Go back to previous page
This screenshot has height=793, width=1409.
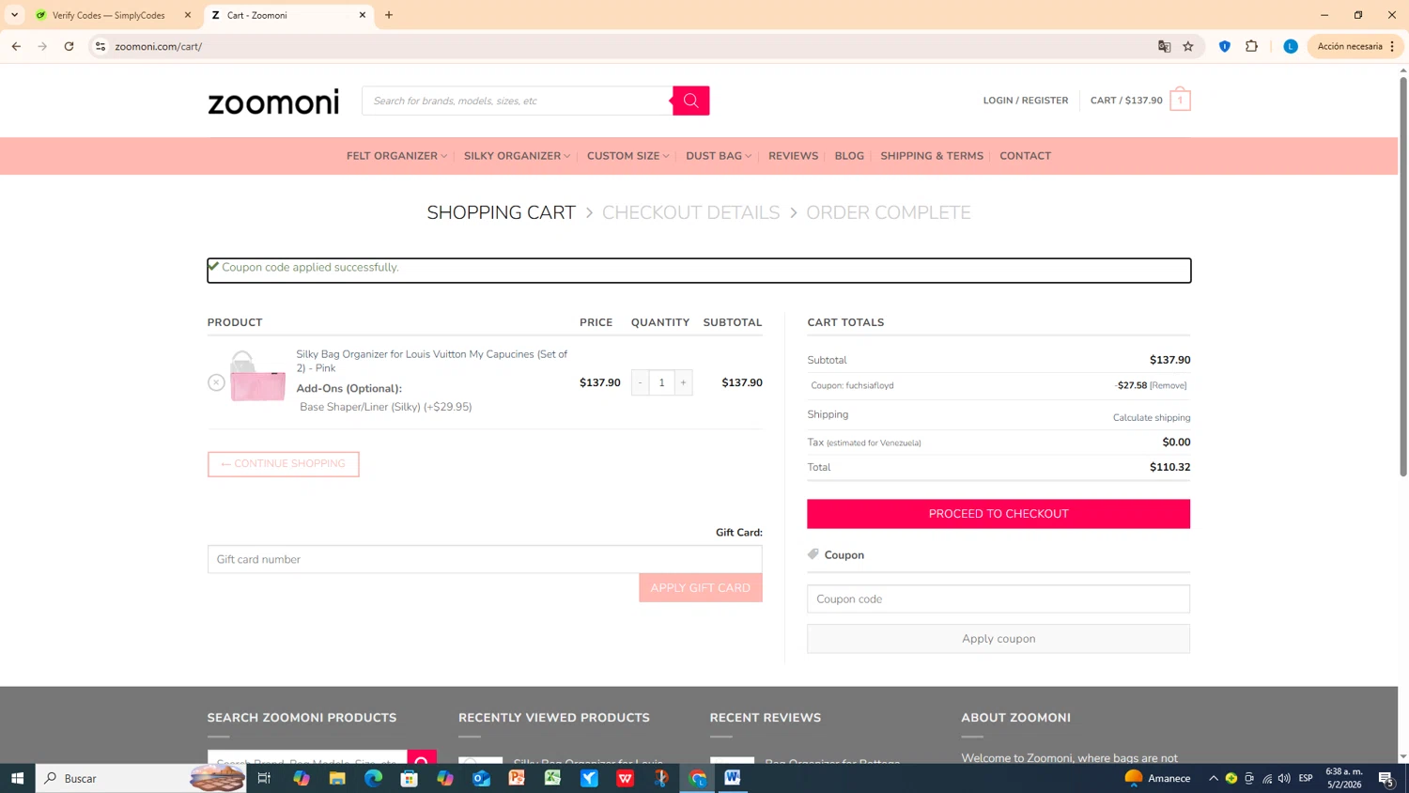pyautogui.click(x=16, y=46)
